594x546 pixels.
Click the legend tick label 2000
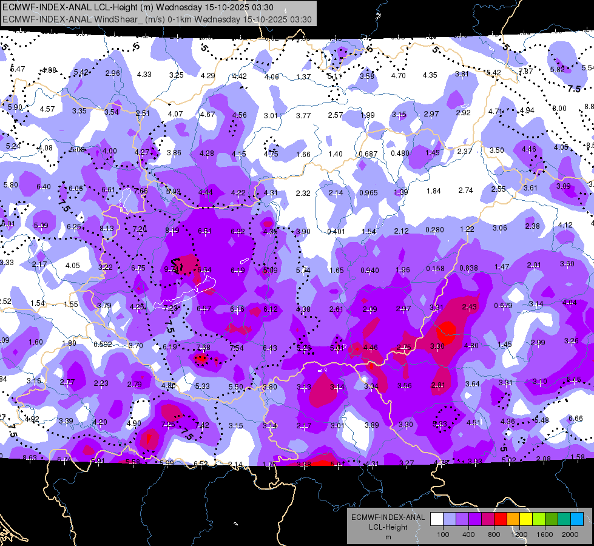pos(570,534)
